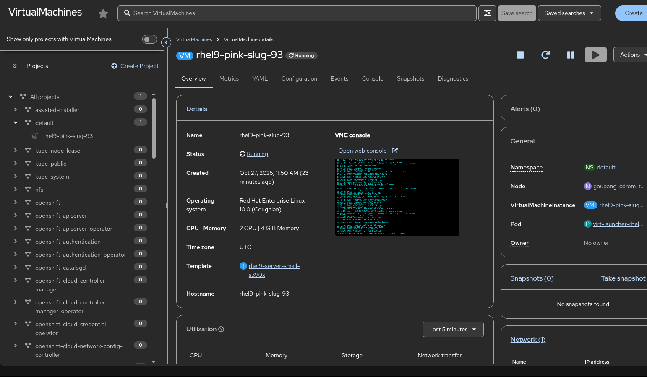Click the stop VM square icon

point(520,55)
